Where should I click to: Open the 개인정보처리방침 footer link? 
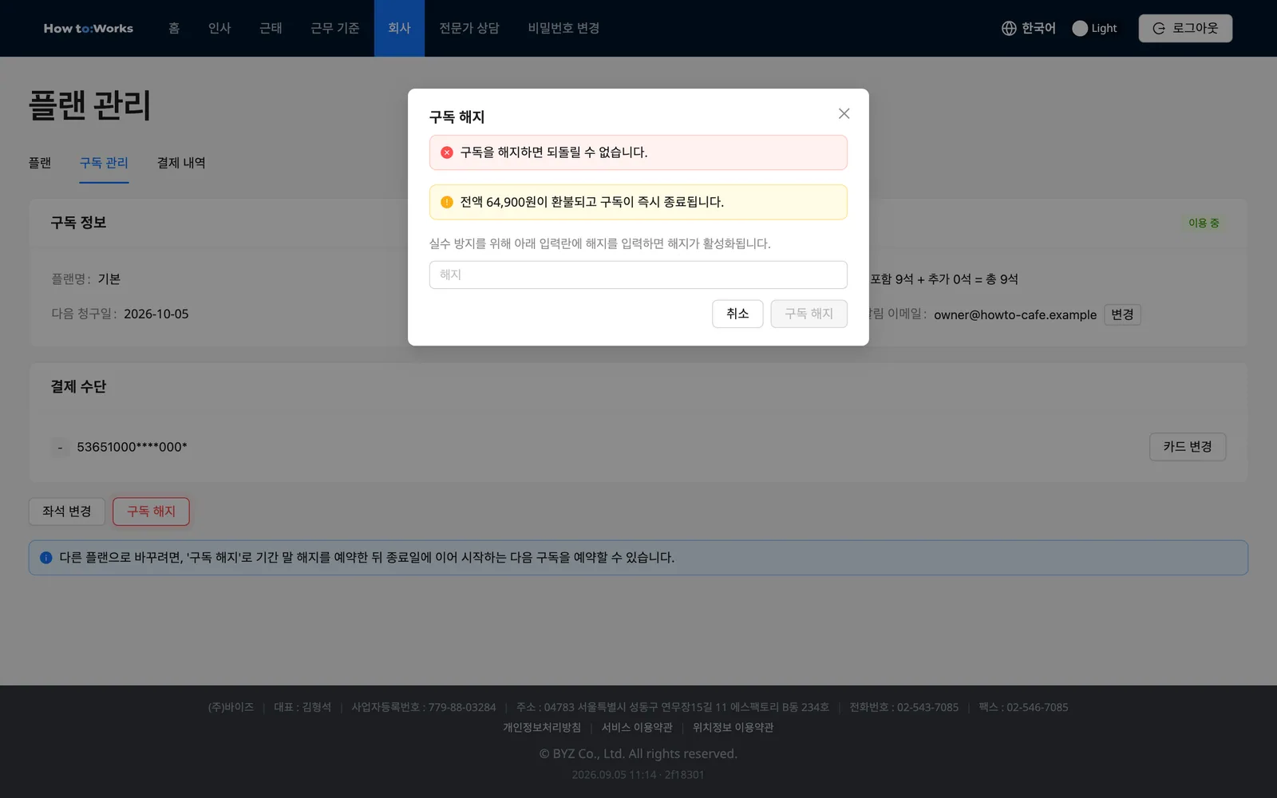[x=542, y=728]
